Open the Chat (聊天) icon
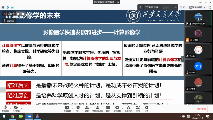 (x=108, y=108)
